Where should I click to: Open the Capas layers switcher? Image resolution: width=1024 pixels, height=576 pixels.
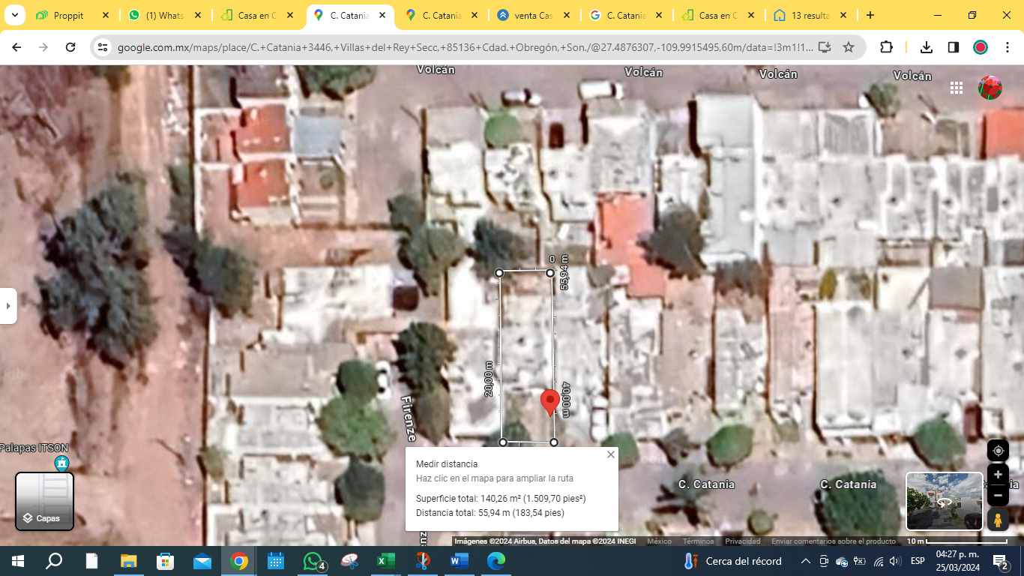[x=45, y=501]
